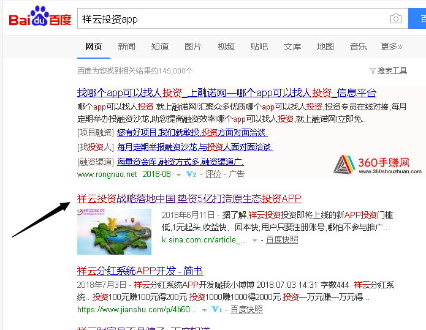The height and width of the screenshot is (330, 426).
Task: Go to the 贴吧 tab
Action: click(x=259, y=47)
